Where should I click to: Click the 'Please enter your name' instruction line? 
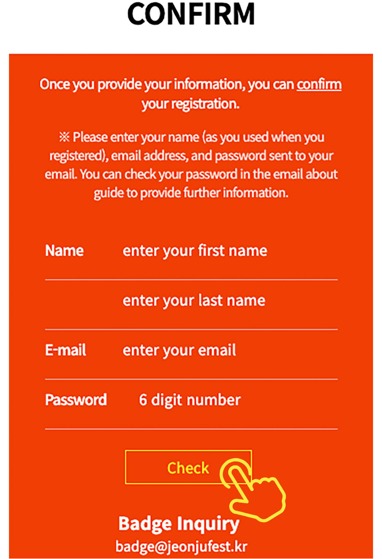[196, 137]
